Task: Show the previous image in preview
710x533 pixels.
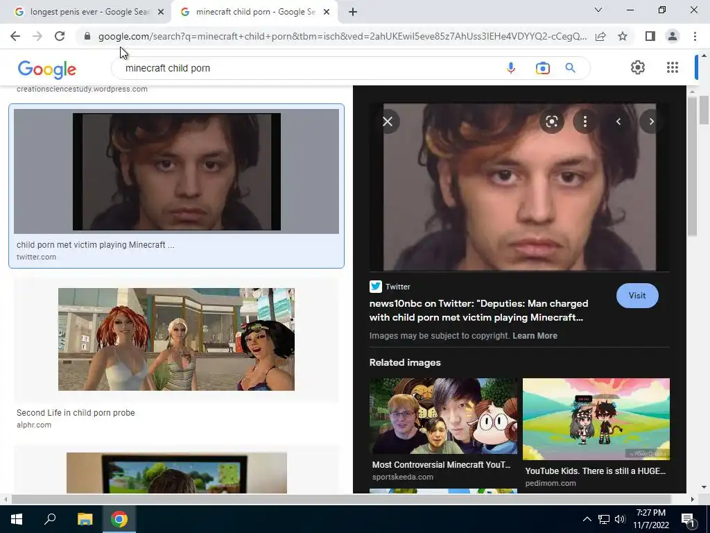Action: point(618,121)
